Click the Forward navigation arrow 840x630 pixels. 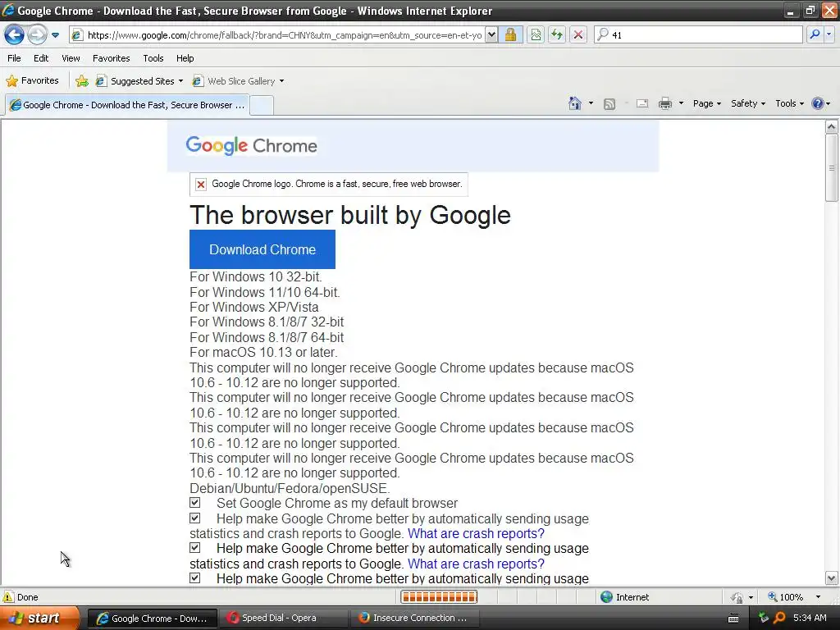click(37, 35)
